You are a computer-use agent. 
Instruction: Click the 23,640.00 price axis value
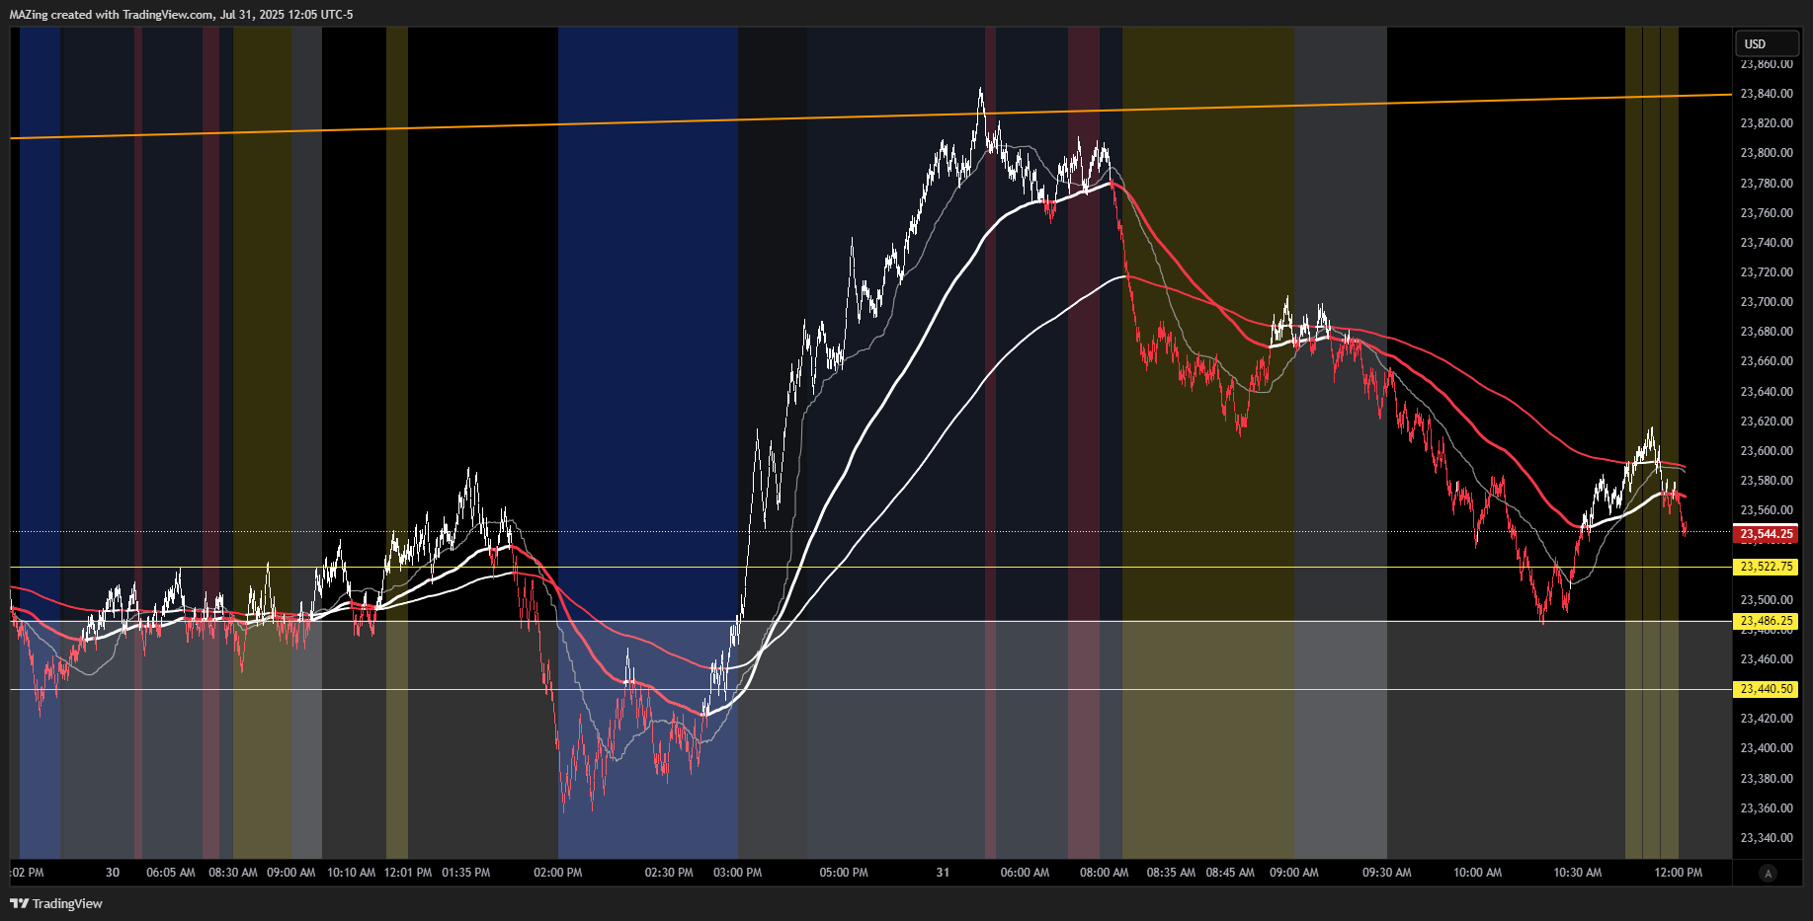[1767, 392]
